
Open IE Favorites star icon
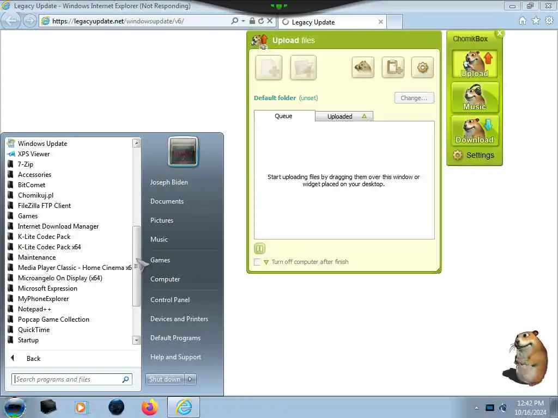536,21
